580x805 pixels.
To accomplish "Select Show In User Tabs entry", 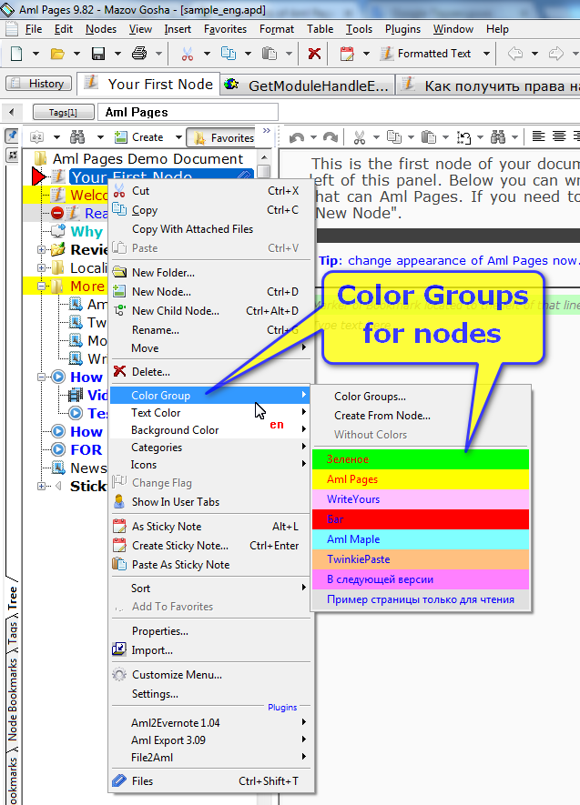I will pos(211,502).
